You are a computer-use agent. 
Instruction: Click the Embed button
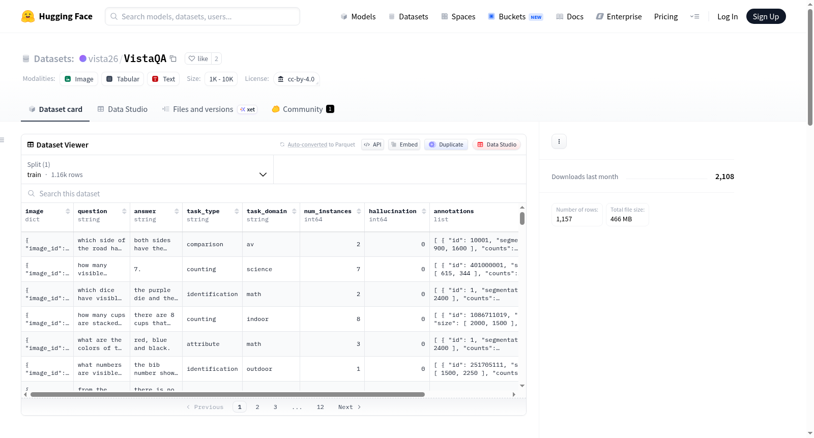(404, 144)
